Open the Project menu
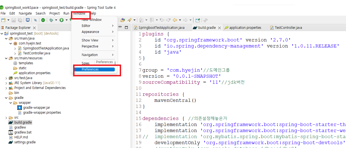The height and width of the screenshot is (148, 346). [54, 13]
